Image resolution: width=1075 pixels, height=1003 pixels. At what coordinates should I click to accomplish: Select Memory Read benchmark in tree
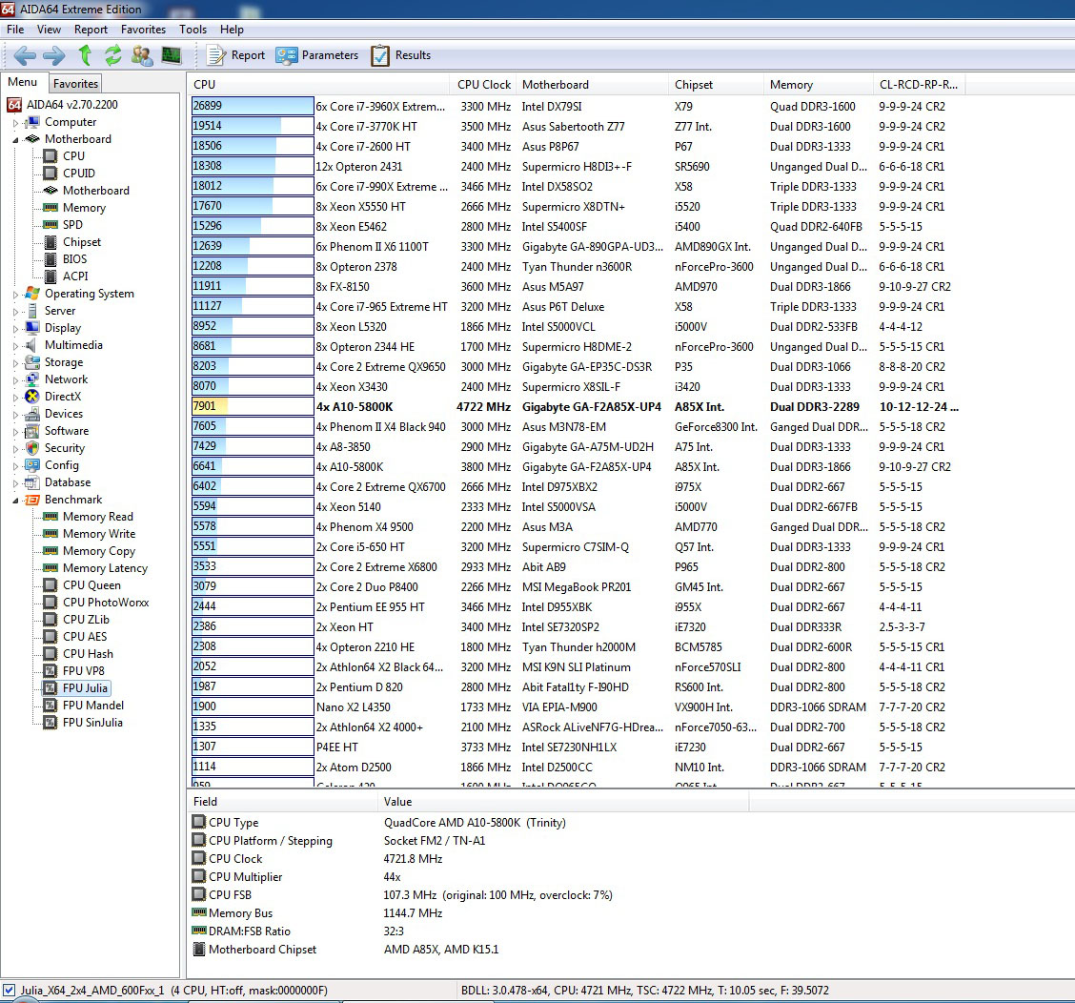click(98, 517)
